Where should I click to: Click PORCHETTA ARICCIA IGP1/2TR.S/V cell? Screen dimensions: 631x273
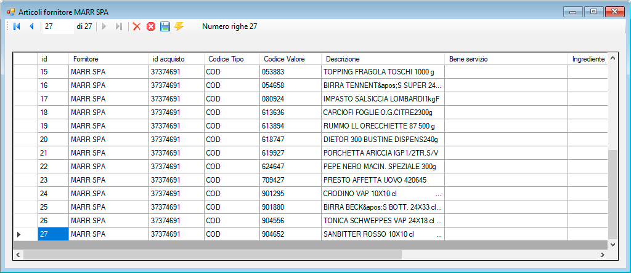(x=383, y=153)
